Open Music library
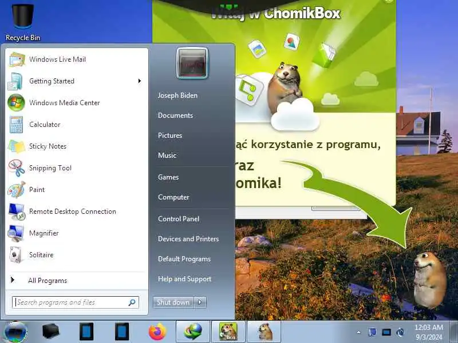 (x=167, y=155)
